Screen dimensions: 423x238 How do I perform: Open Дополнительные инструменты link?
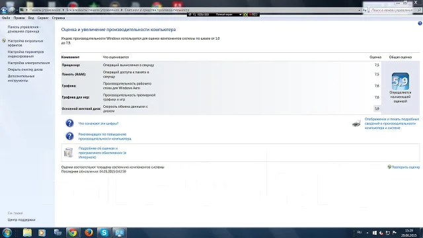pyautogui.click(x=21, y=78)
